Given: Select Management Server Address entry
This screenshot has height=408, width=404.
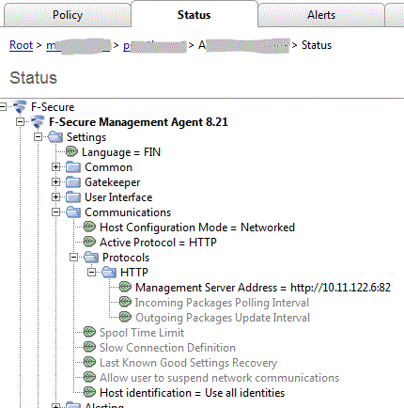Looking at the screenshot, I should (263, 288).
